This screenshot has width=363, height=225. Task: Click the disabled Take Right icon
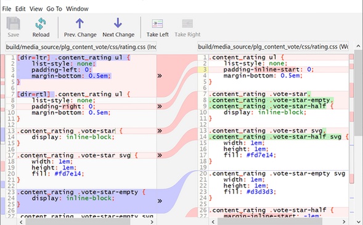click(187, 23)
